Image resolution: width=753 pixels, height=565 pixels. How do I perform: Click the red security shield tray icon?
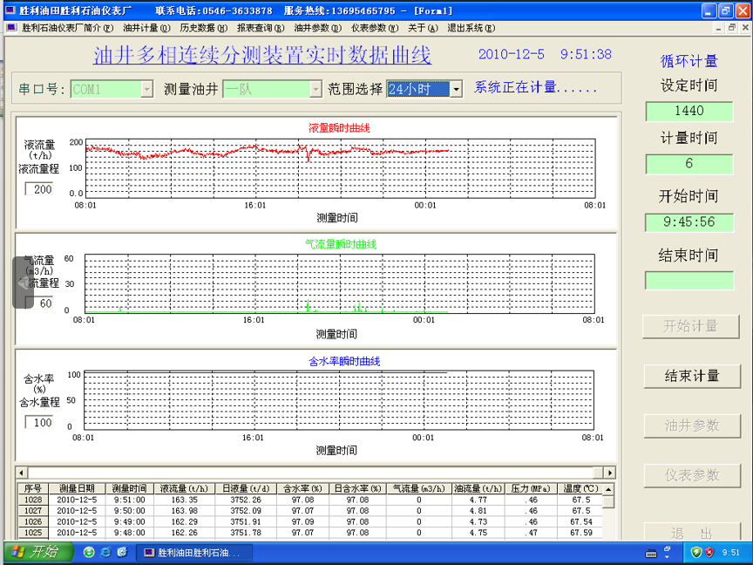click(x=709, y=552)
